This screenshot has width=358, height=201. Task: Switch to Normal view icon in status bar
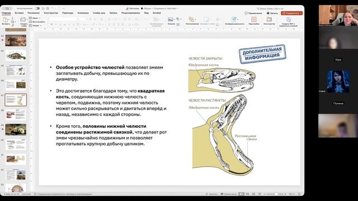click(241, 194)
